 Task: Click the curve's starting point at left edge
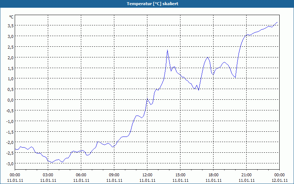[x=15, y=149]
